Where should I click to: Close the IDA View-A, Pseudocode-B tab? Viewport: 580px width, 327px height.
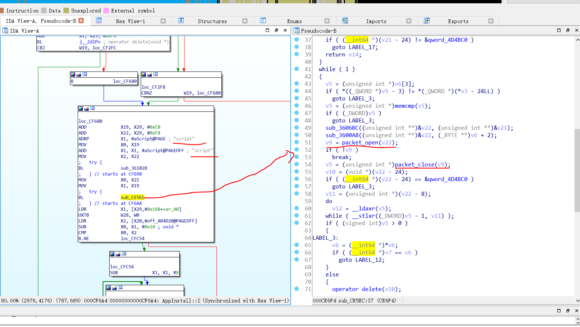(81, 21)
